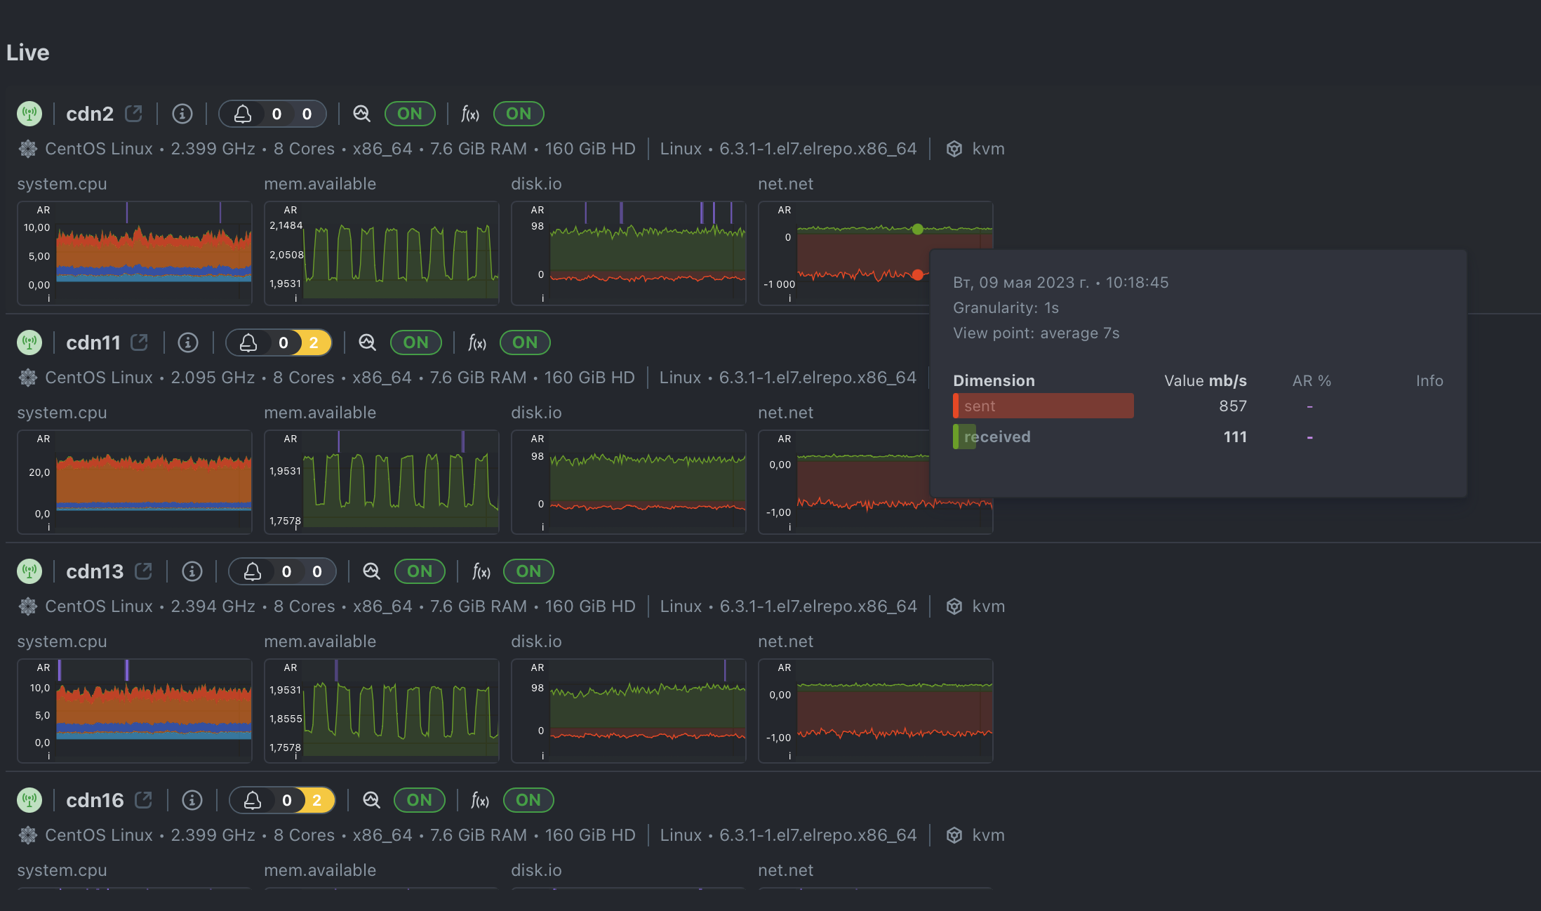The height and width of the screenshot is (911, 1541).
Task: Click the Info link in the net.net tooltip
Action: point(1429,380)
